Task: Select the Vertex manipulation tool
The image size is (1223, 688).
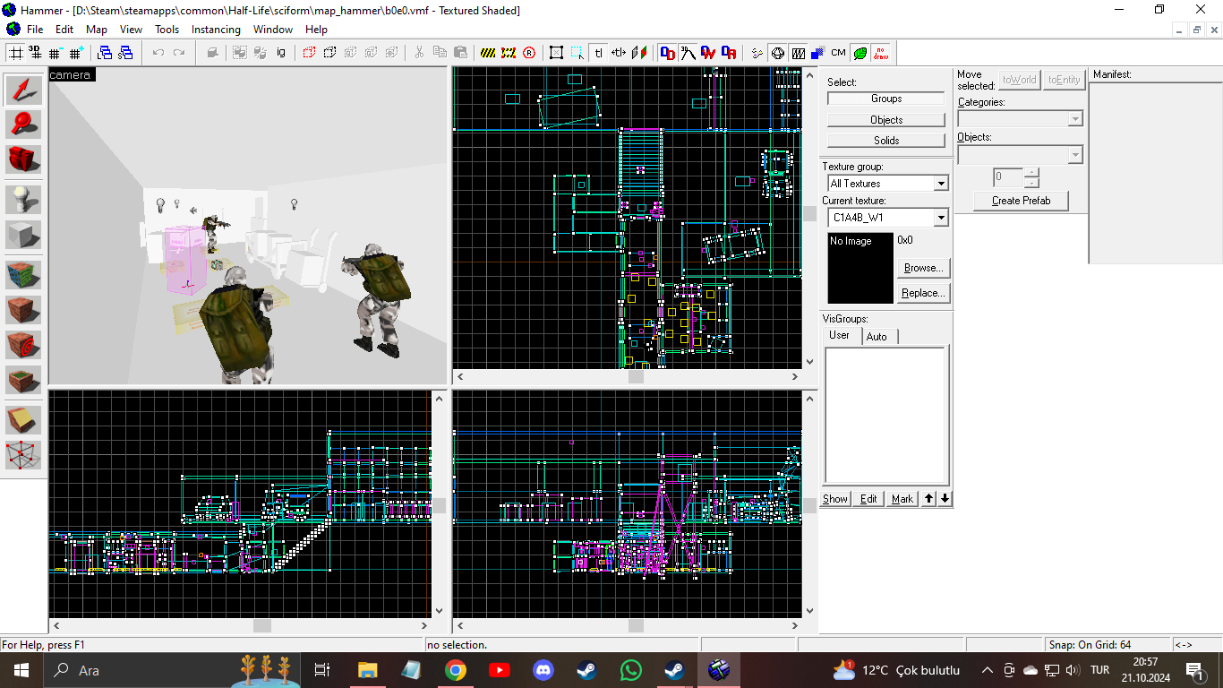Action: (x=24, y=454)
